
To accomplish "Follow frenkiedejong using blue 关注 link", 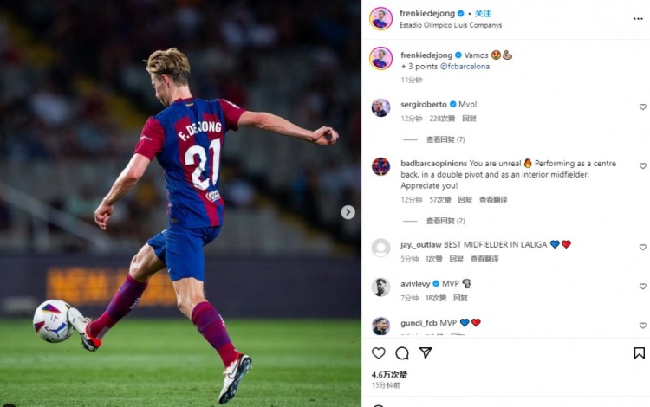I will click(x=483, y=14).
